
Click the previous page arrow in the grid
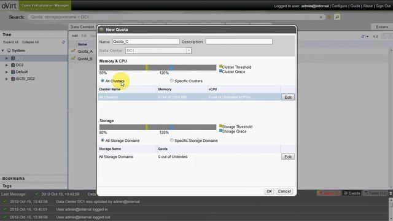(x=383, y=37)
